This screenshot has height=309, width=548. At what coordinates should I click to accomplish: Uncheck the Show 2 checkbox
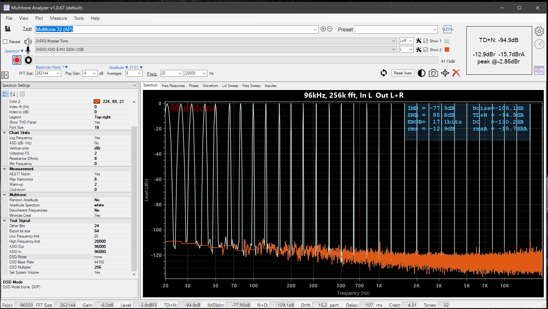pyautogui.click(x=426, y=50)
